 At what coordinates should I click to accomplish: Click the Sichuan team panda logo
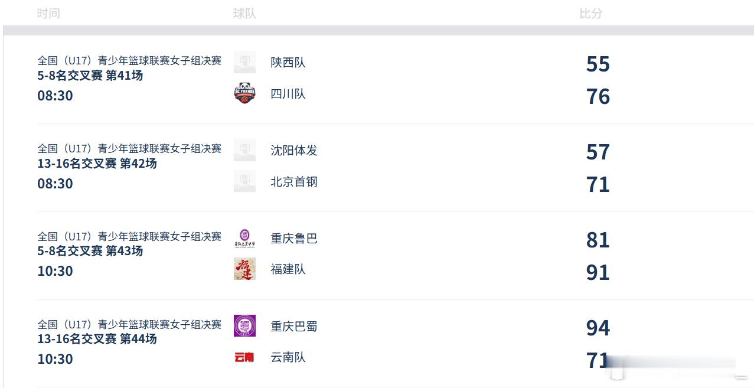[x=244, y=93]
